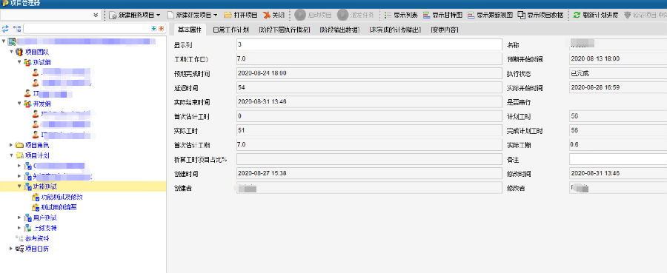The width and height of the screenshot is (667, 273).
Task: Click the 功能测试 phase icon
Action: tap(27, 186)
